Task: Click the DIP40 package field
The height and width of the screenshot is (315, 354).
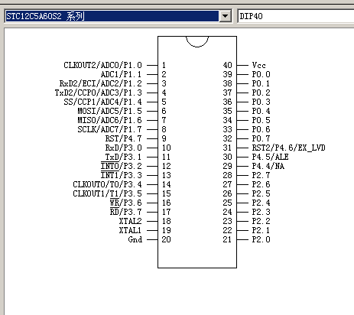Action: (x=296, y=16)
